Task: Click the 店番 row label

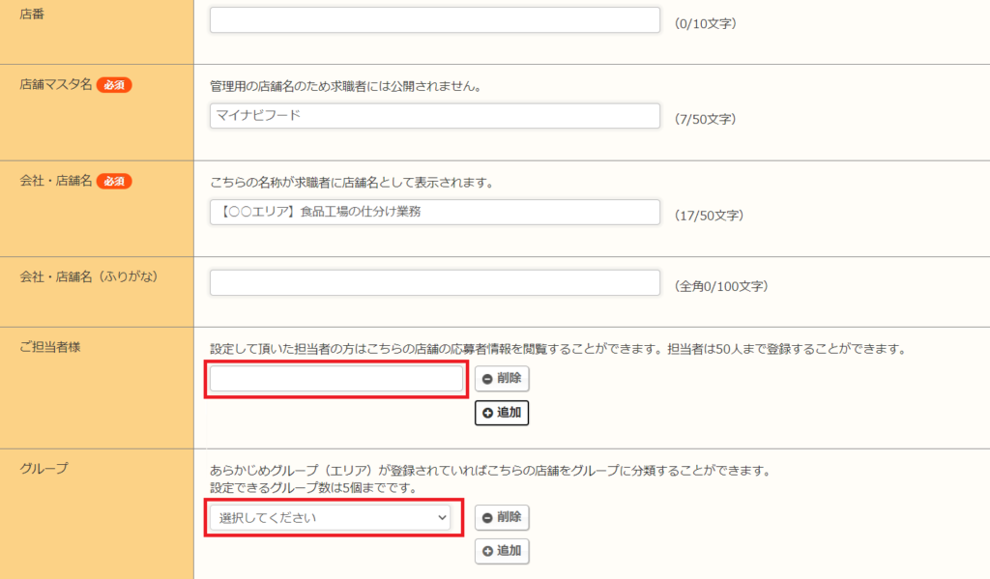Action: (33, 14)
